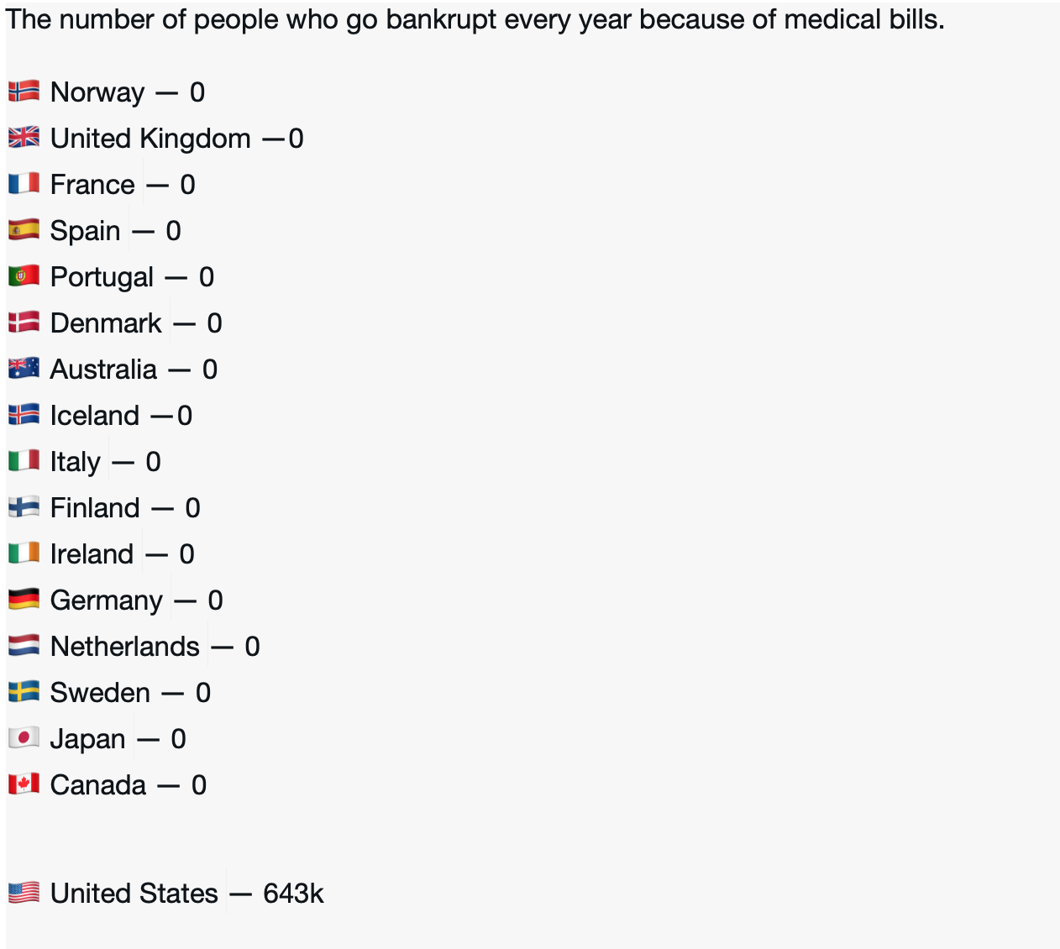This screenshot has width=1060, height=949.
Task: Click the Spain flag emoji
Action: (24, 229)
